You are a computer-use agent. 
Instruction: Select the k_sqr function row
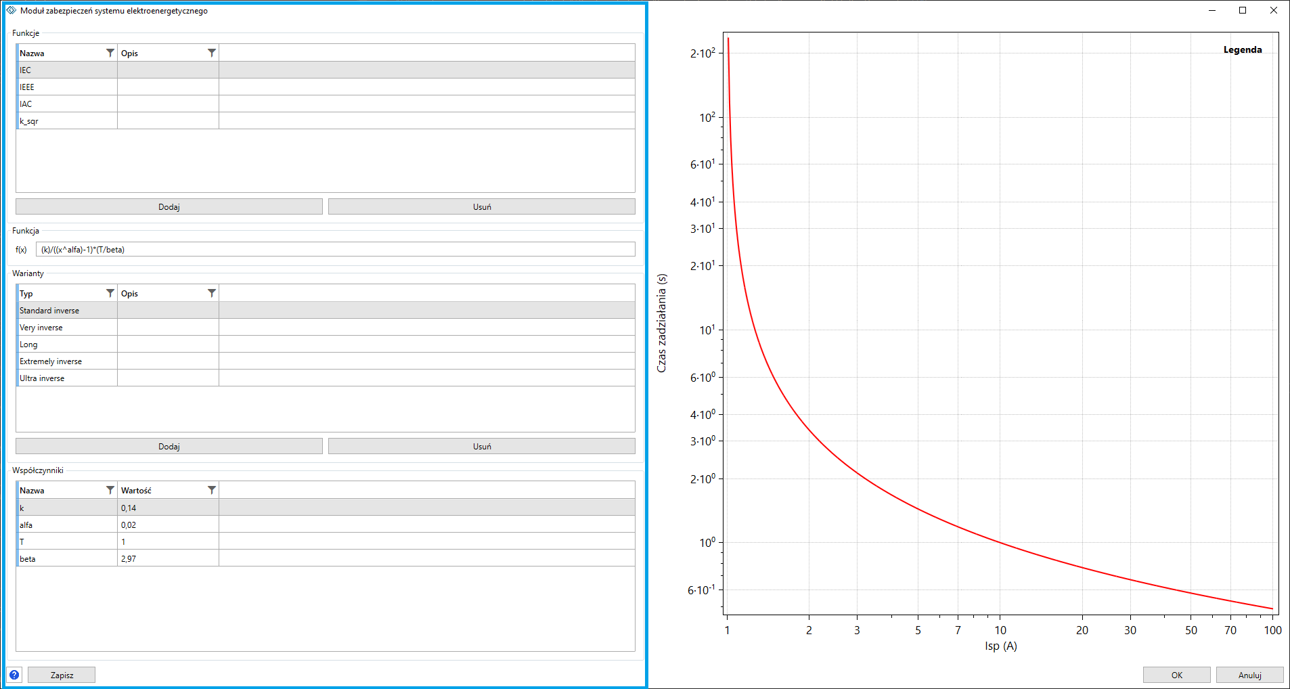326,120
